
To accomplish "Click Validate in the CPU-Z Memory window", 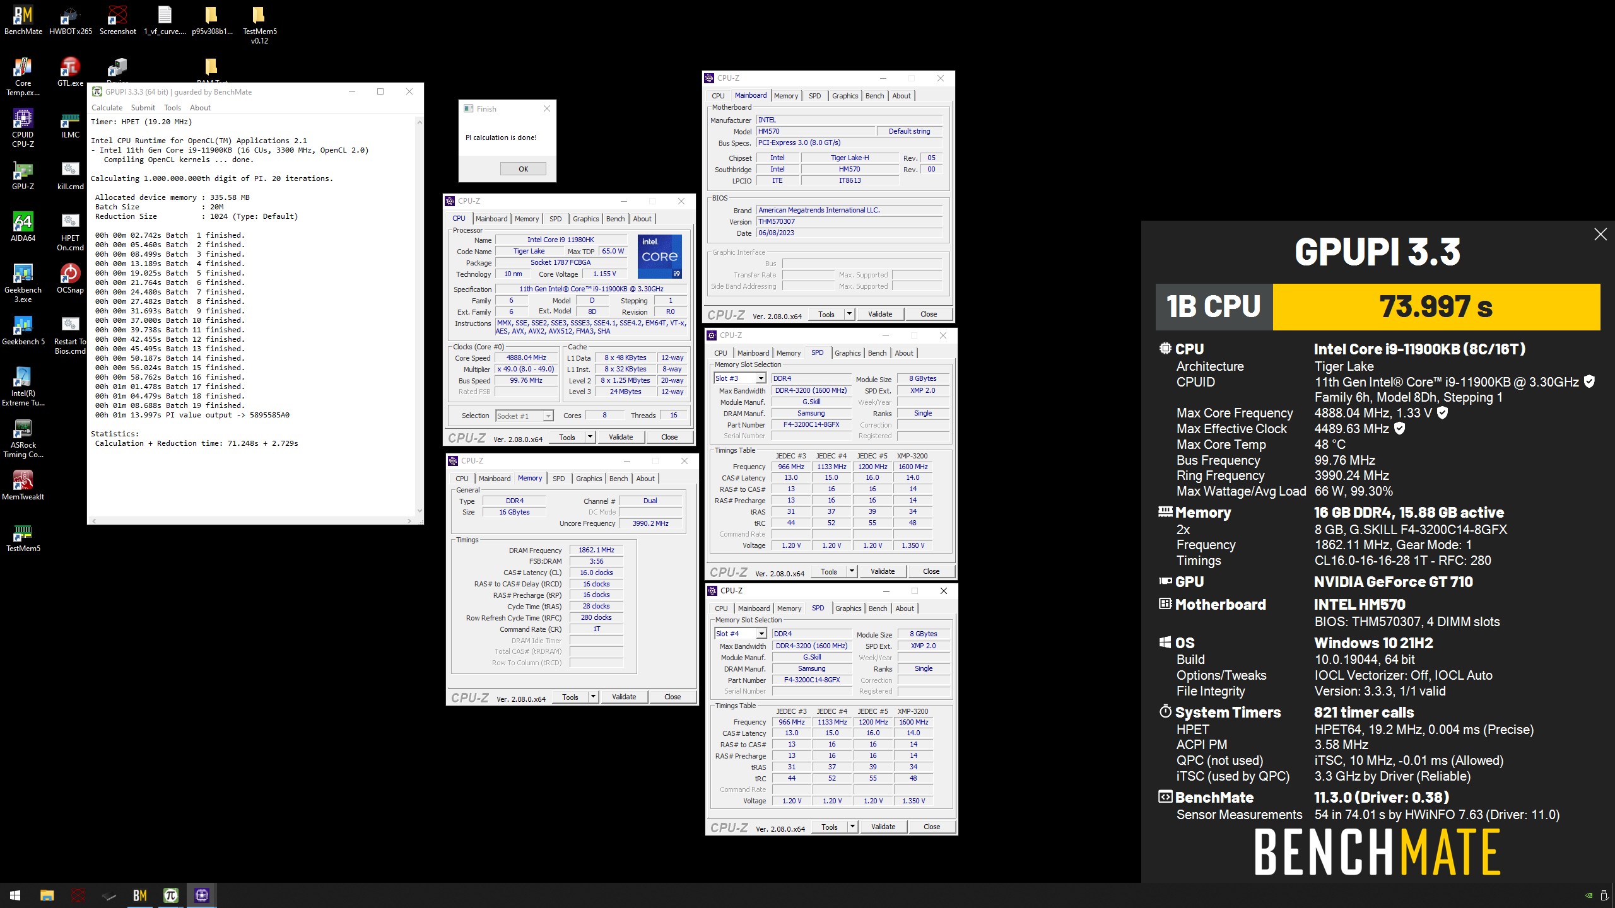I will (624, 697).
